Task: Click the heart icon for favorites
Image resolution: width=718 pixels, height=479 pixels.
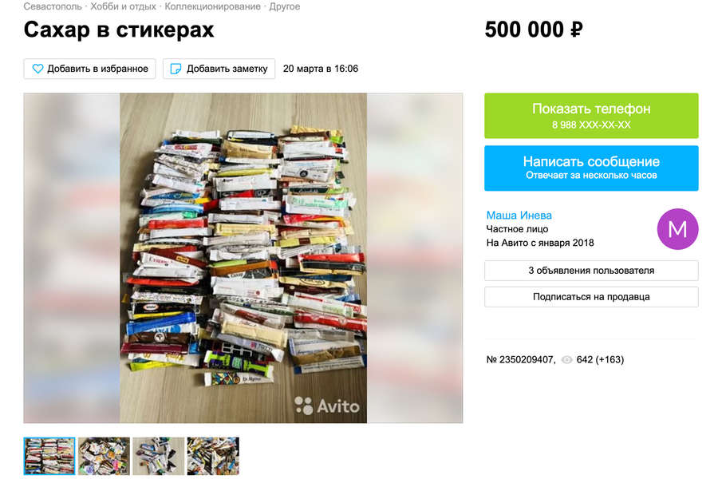Action: coord(37,69)
